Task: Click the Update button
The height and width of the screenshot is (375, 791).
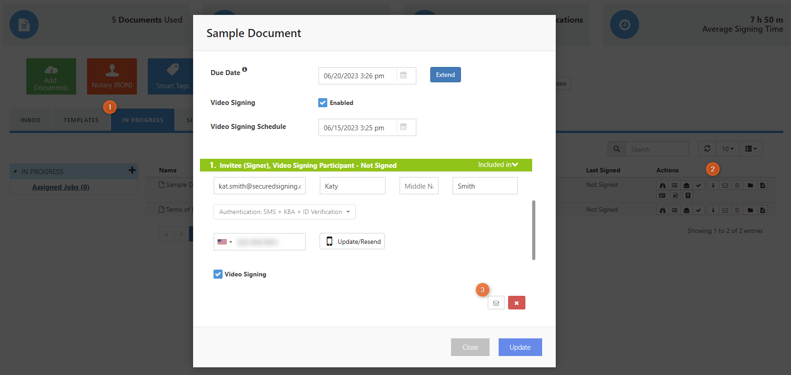Action: pos(520,347)
